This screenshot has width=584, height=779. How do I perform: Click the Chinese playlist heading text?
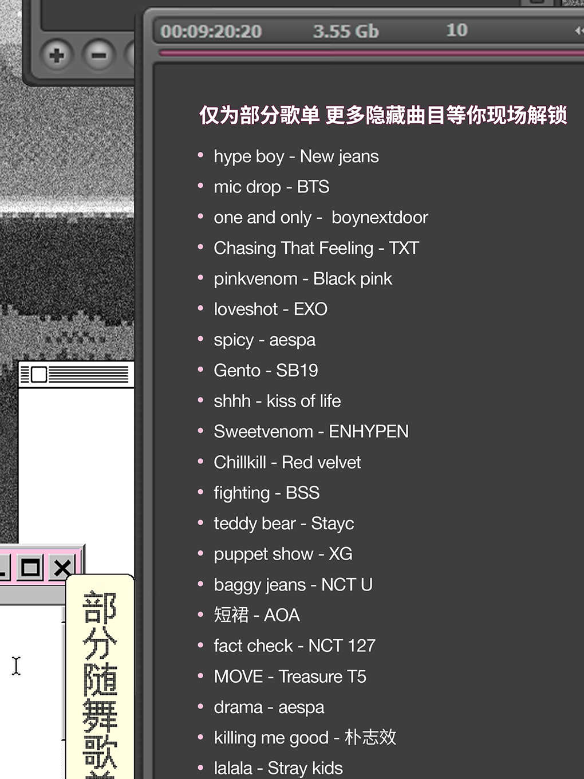point(383,115)
